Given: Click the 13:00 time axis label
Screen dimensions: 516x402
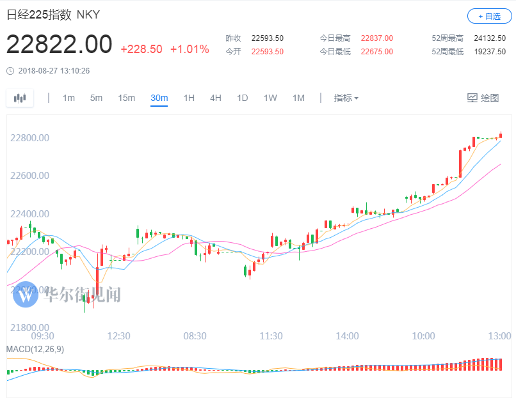Looking at the screenshot, I should (x=499, y=336).
